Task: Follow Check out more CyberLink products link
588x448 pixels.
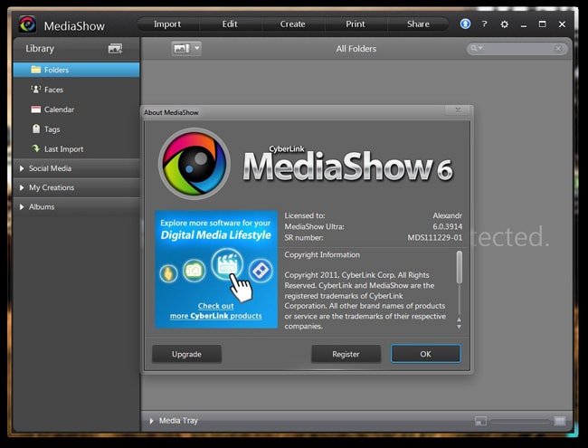Action: [216, 310]
